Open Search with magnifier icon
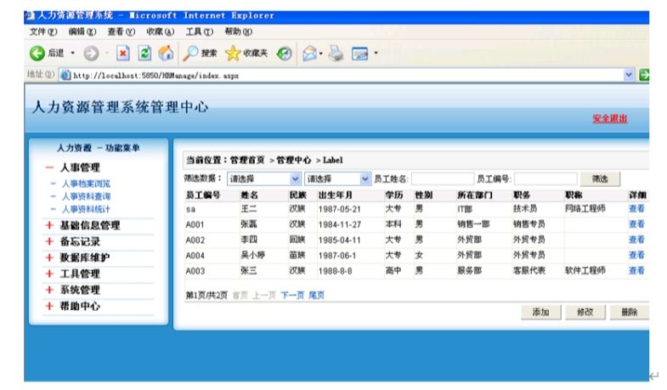Screen dimensions: 667x390 pos(190,54)
